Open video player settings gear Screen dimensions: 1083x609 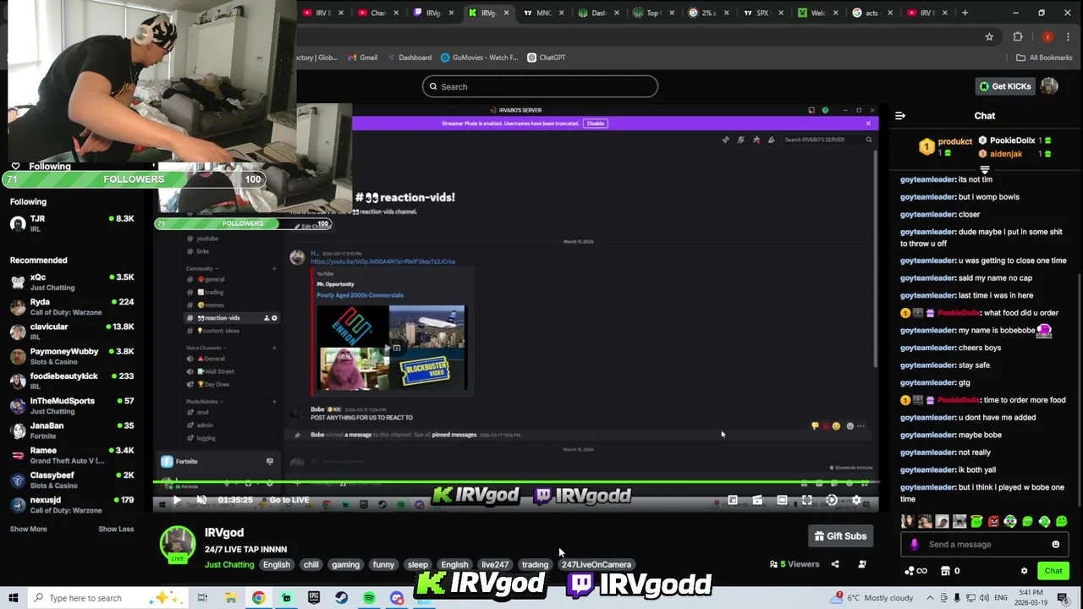[856, 501]
